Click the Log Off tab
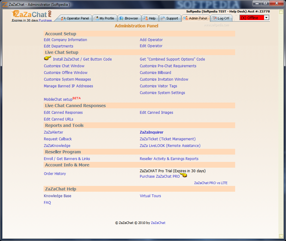Viewport: 286px width, 241px height. point(221,18)
